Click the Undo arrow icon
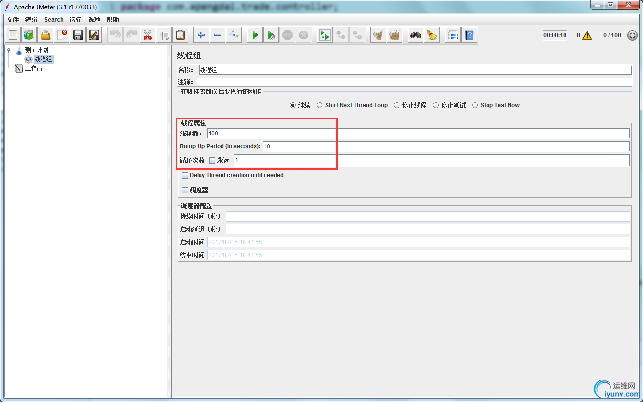The width and height of the screenshot is (643, 402). (x=115, y=35)
